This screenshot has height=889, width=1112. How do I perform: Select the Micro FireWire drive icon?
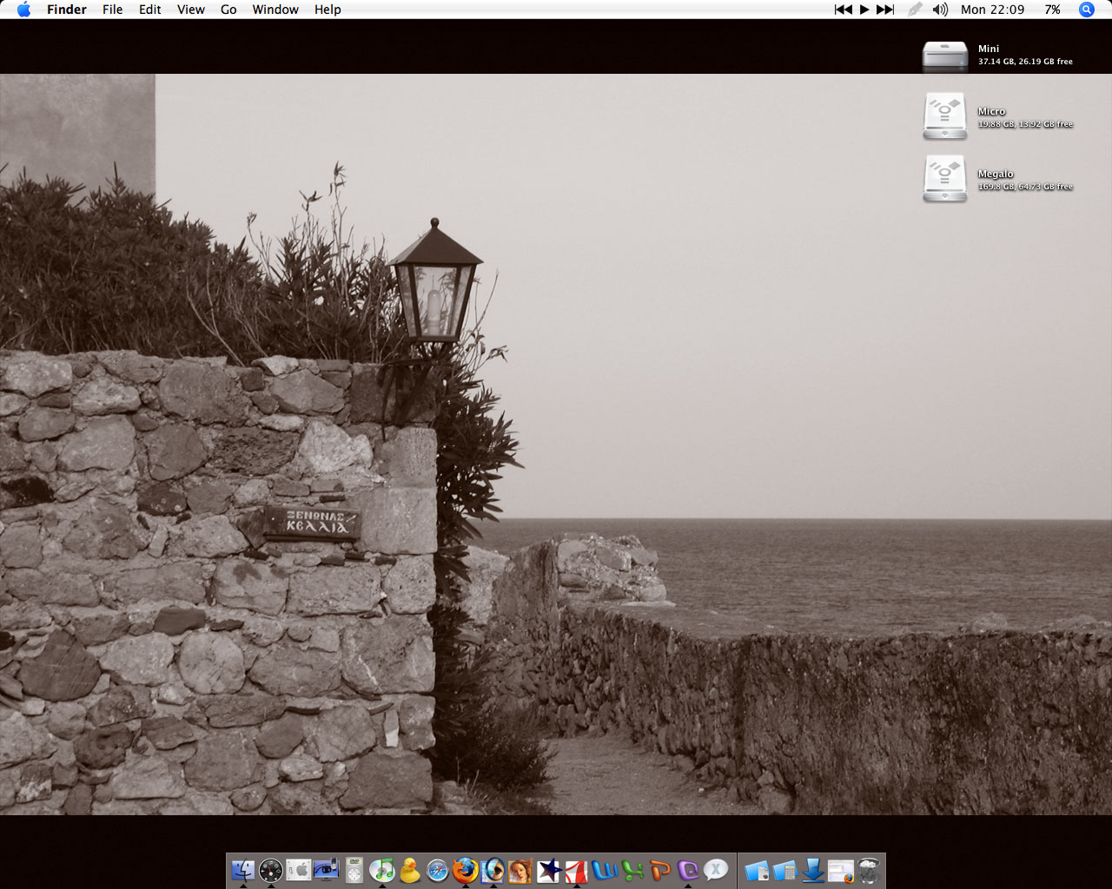pyautogui.click(x=945, y=116)
